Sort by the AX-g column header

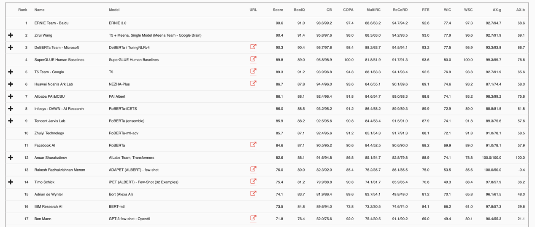coord(497,10)
